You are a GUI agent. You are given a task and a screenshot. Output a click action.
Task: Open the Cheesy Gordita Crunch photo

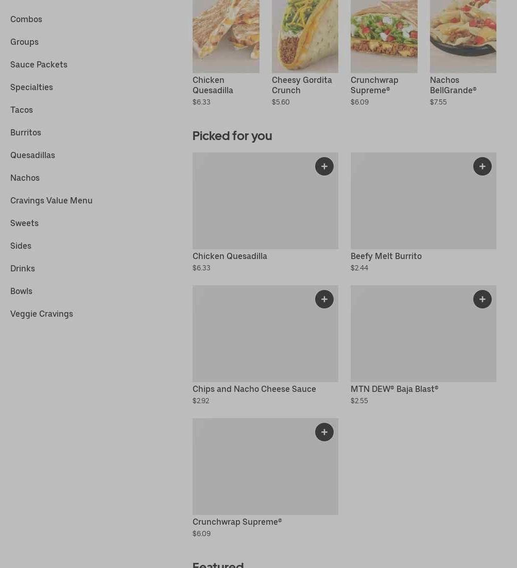tap(305, 36)
